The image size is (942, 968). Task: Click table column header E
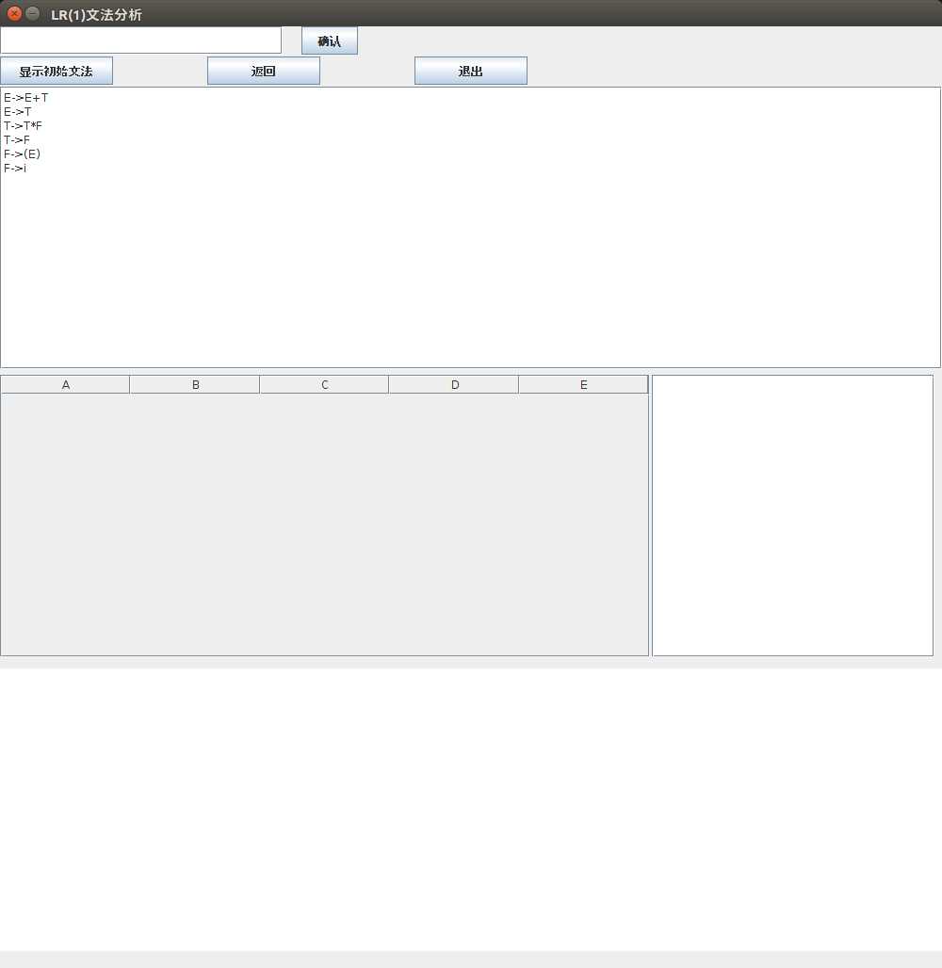(583, 384)
